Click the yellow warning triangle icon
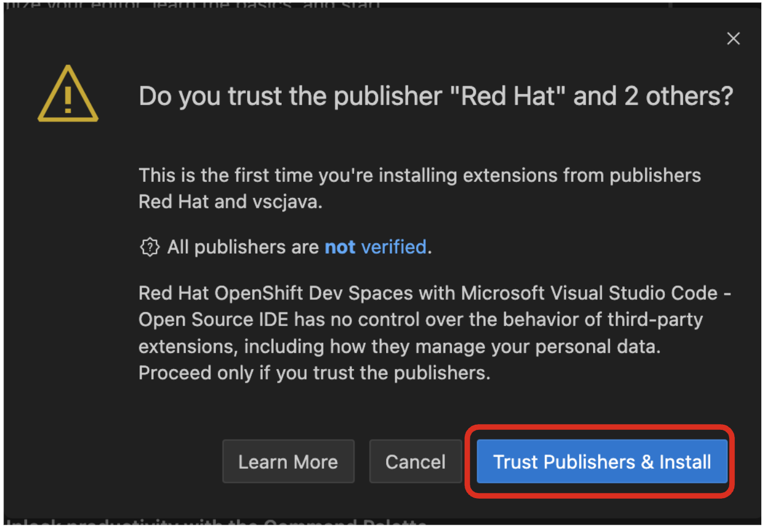 click(68, 95)
